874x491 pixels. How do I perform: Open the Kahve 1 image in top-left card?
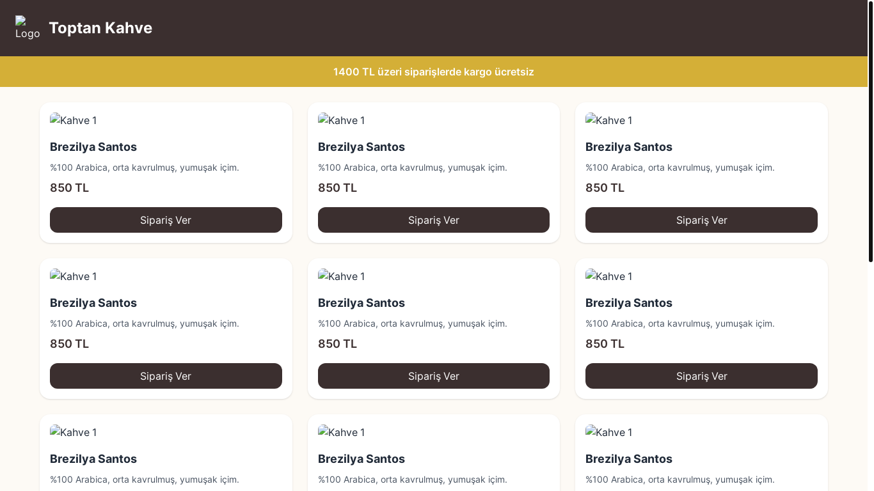(74, 120)
